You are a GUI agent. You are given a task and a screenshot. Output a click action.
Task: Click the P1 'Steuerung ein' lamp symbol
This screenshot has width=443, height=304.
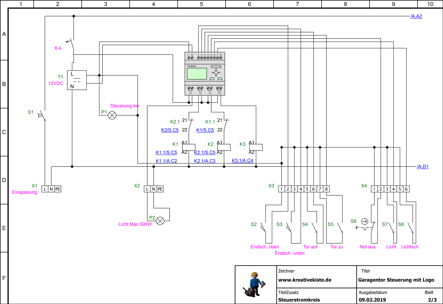tap(112, 115)
